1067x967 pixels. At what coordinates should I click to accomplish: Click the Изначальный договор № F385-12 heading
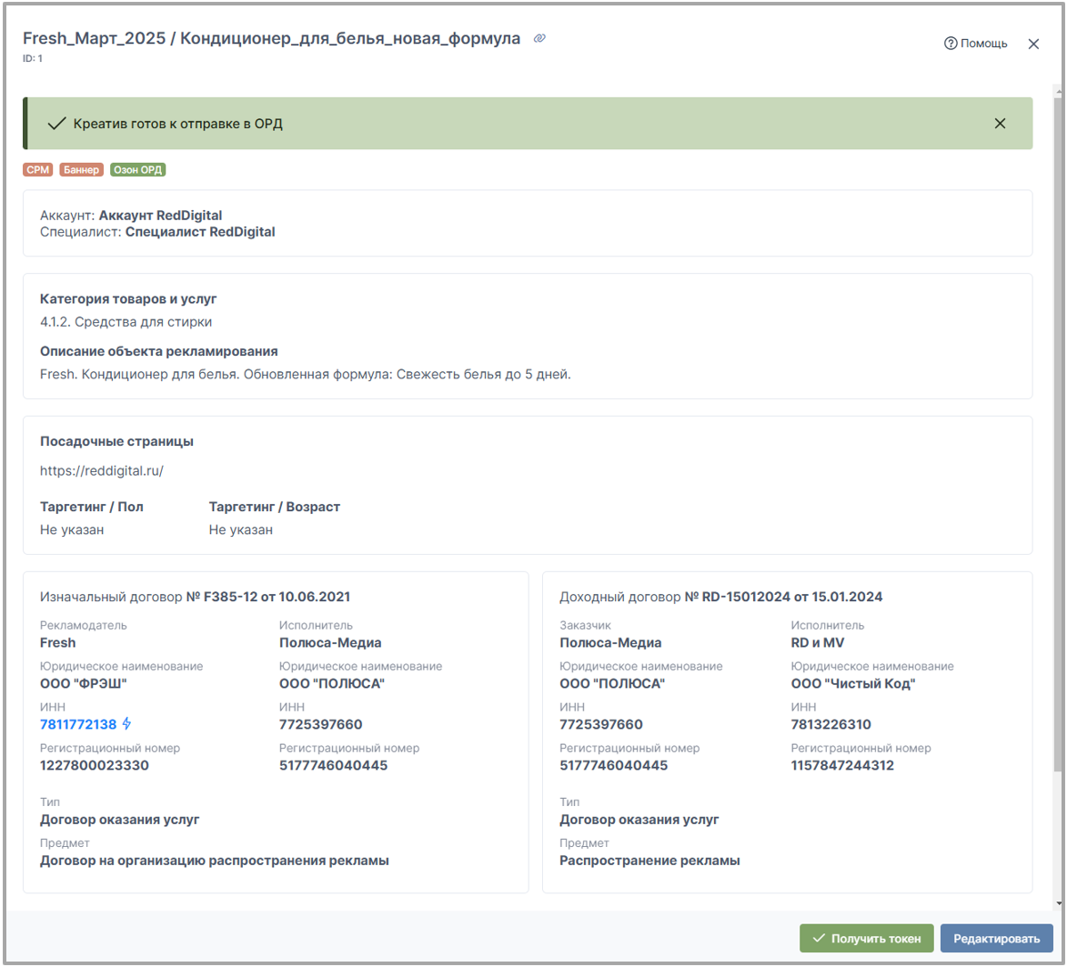(195, 597)
